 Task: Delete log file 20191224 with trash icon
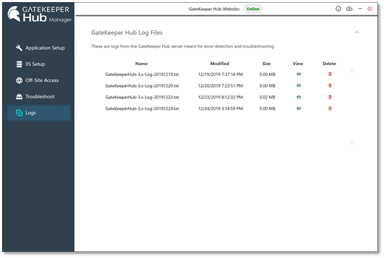click(x=330, y=109)
